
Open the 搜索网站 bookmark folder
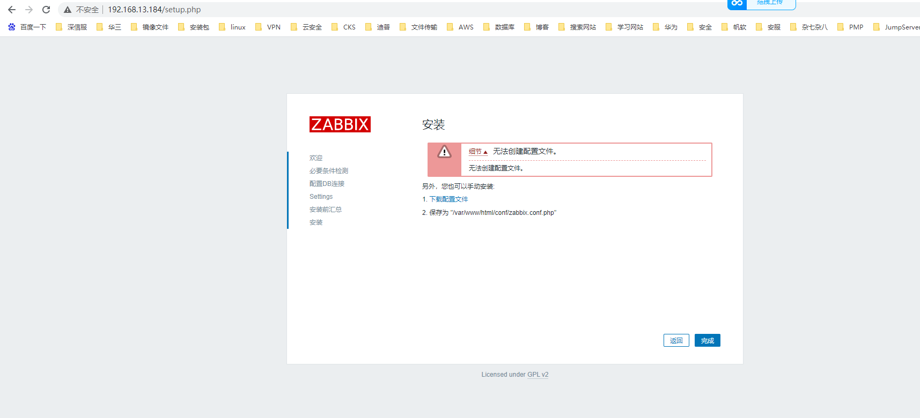coord(577,27)
